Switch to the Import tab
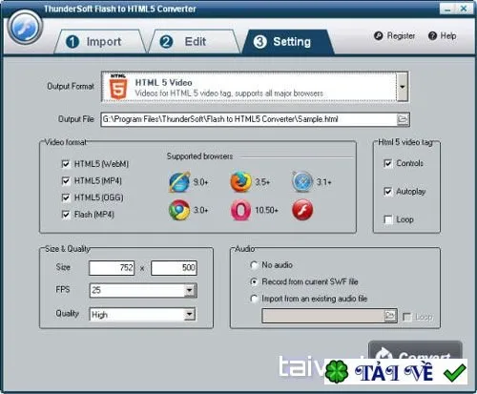This screenshot has width=477, height=394. [x=99, y=42]
